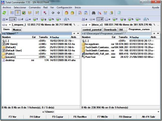This screenshot has width=162, height=121.
Task: Select the desktop ini file in left panel
Action: [x=41, y=60]
